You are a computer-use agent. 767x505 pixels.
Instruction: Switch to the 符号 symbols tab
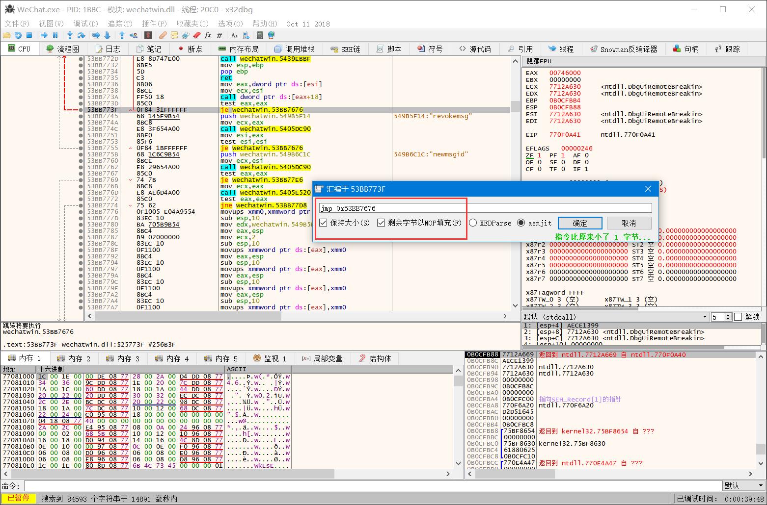[430, 49]
